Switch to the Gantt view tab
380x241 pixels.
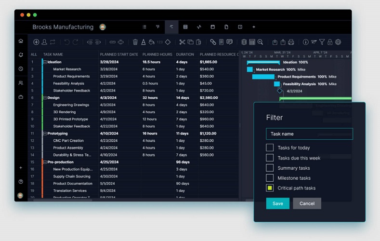point(171,27)
